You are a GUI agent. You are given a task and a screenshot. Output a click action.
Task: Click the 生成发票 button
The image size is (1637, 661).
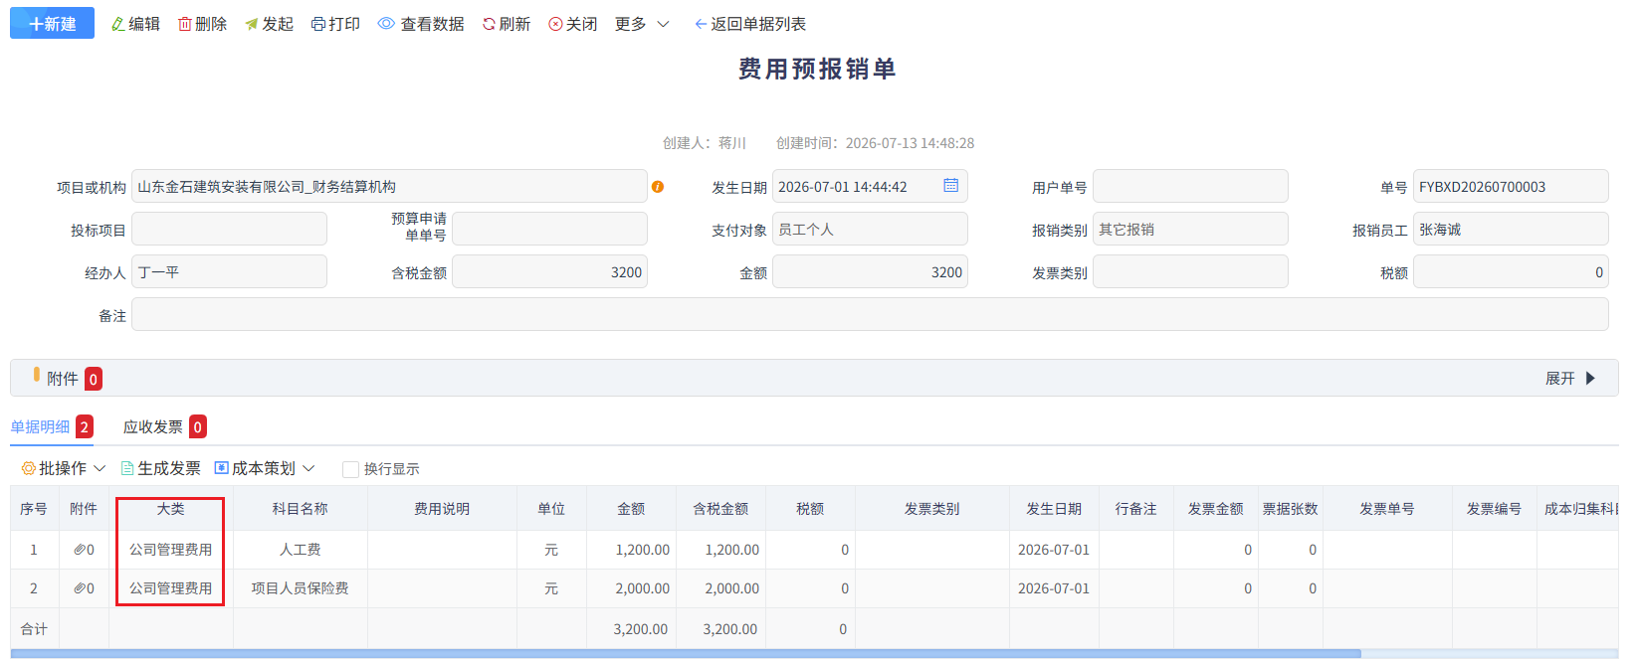tap(161, 468)
